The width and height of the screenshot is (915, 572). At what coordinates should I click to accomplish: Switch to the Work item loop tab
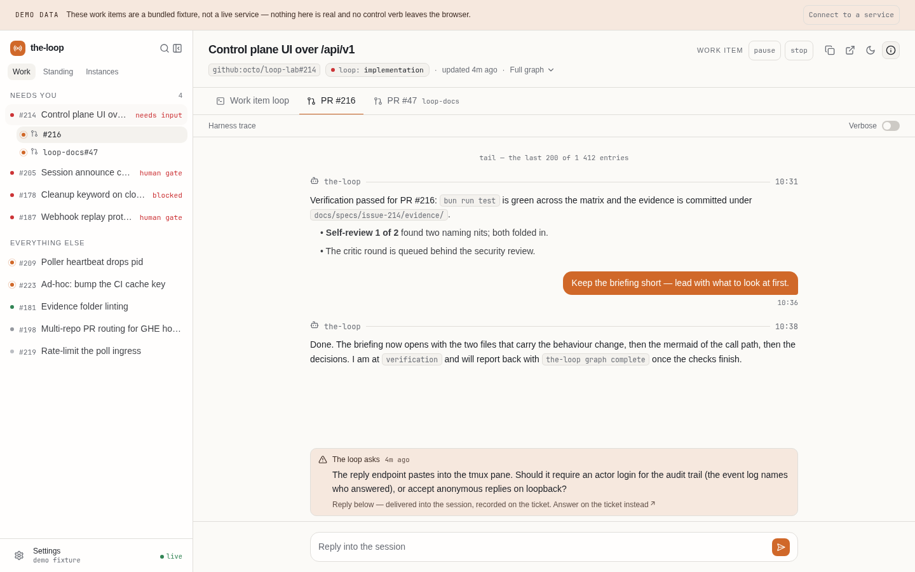(253, 101)
